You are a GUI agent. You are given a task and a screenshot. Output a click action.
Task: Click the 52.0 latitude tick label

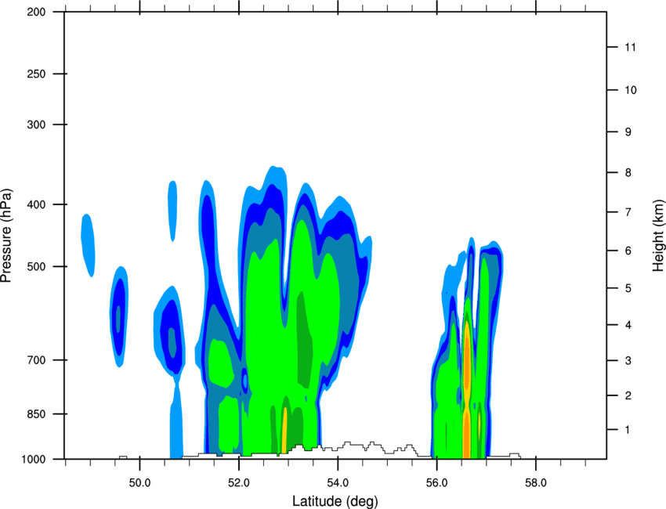239,483
